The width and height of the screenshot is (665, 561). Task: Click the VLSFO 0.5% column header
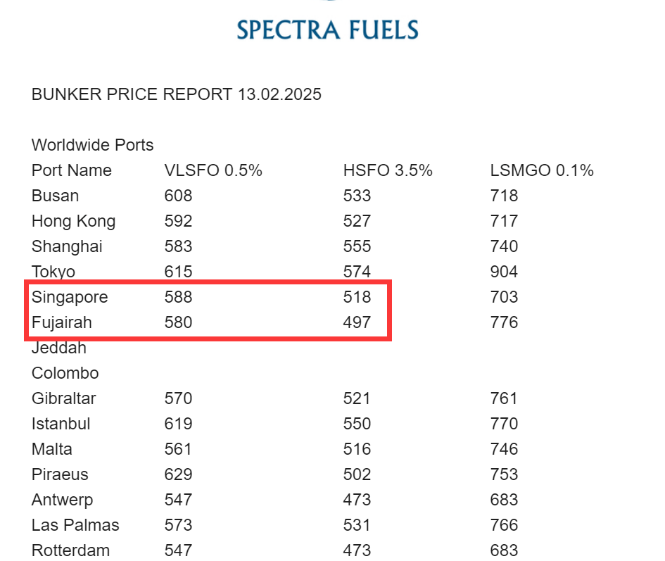point(213,170)
